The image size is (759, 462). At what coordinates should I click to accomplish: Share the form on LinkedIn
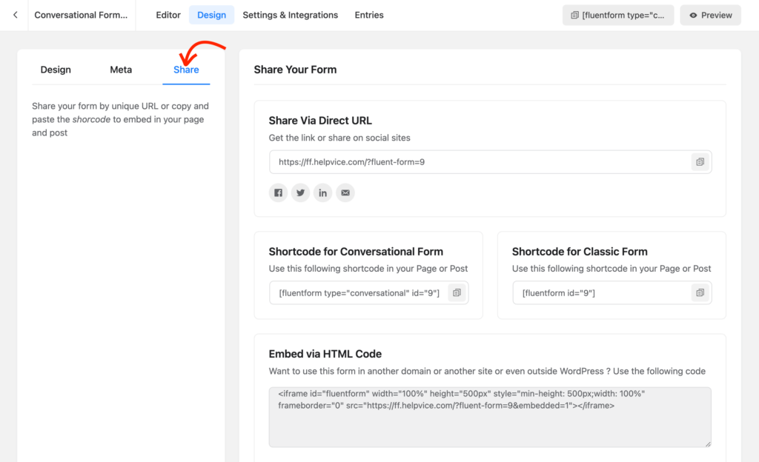(x=322, y=192)
